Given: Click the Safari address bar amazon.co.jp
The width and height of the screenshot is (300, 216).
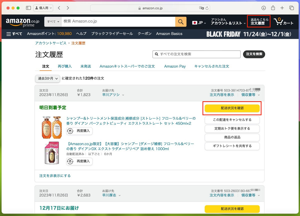Looking at the screenshot, I should click(x=150, y=8).
